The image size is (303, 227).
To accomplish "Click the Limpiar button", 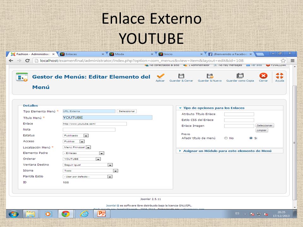I will click(262, 130).
